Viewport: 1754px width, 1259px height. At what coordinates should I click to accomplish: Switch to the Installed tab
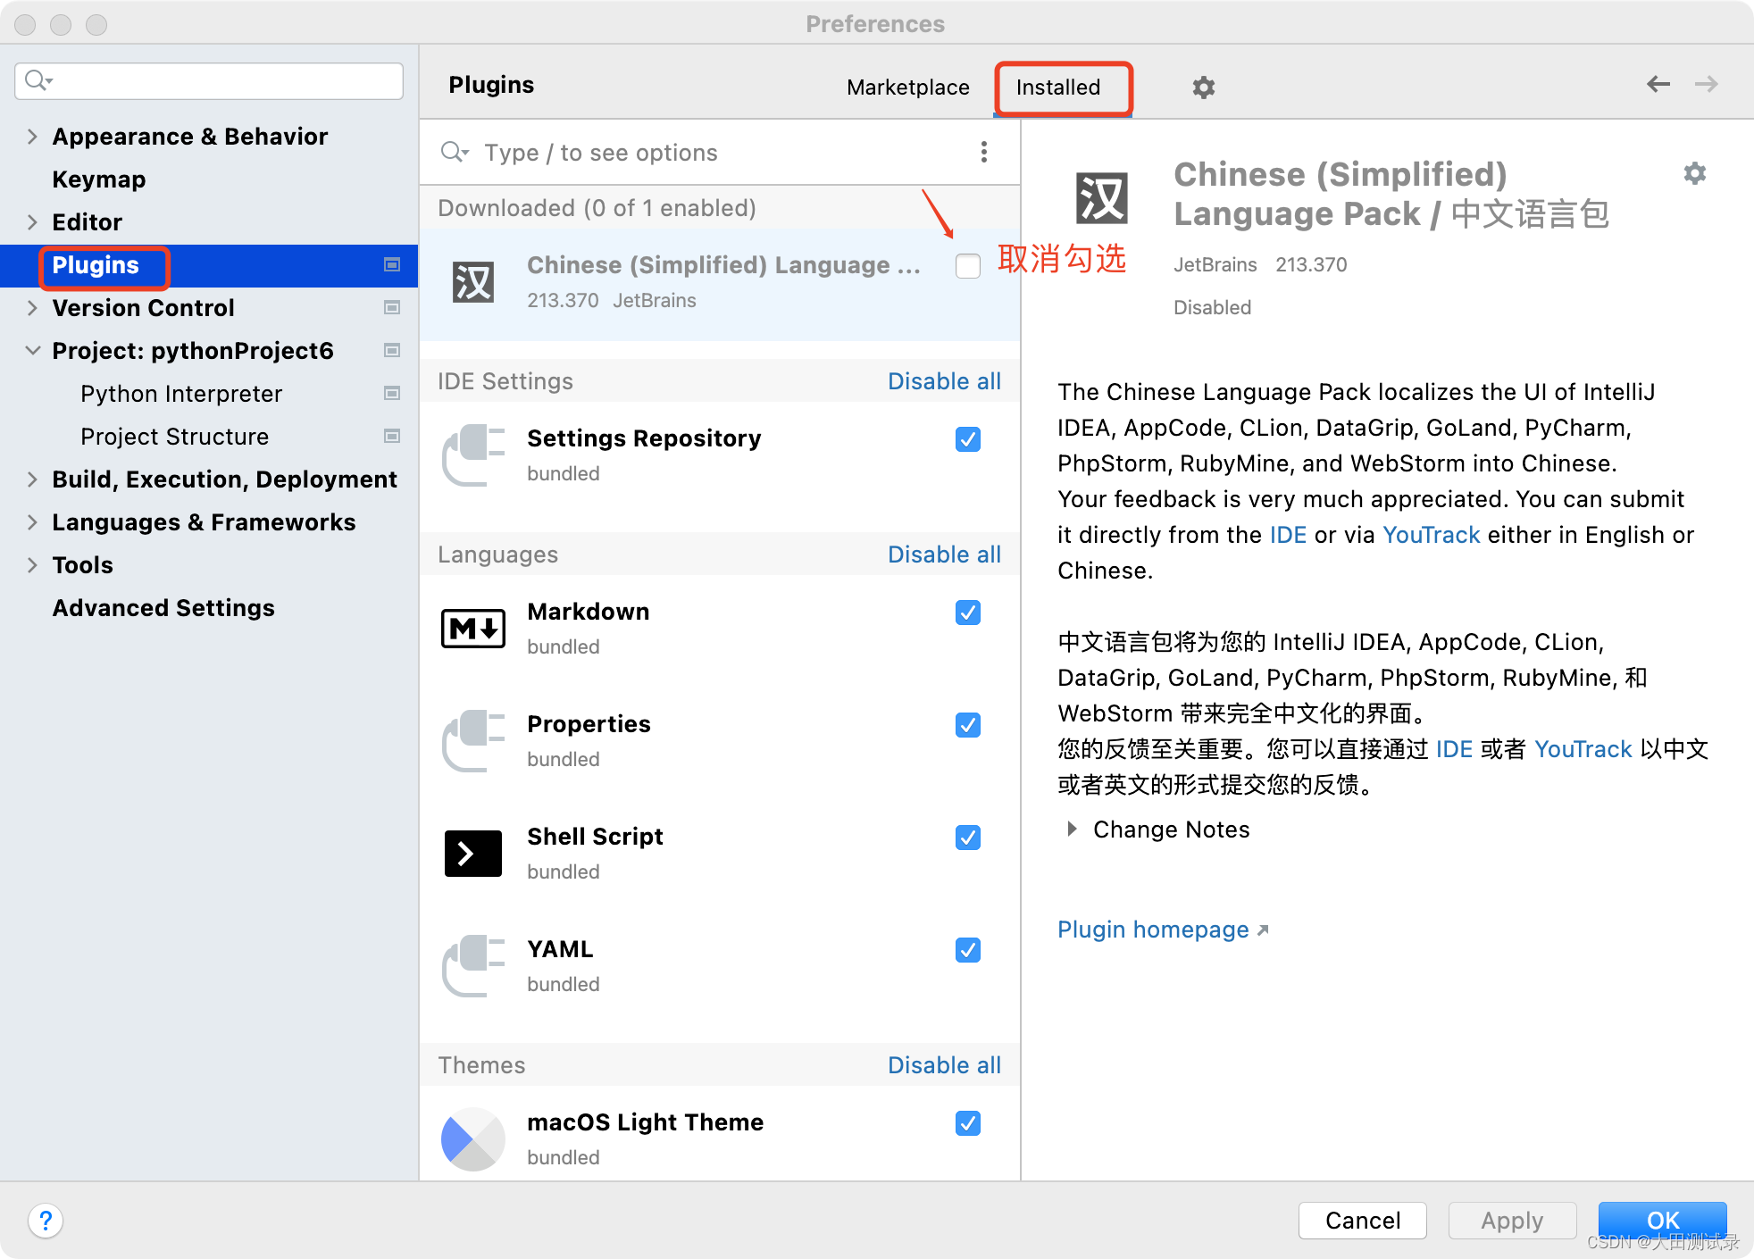point(1057,88)
